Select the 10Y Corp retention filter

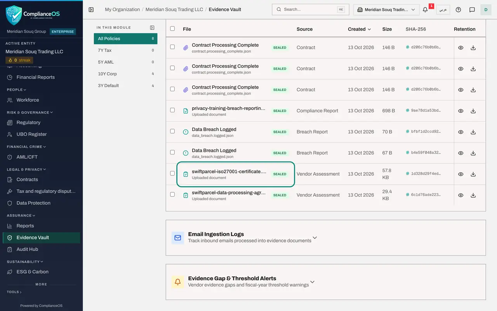click(125, 73)
